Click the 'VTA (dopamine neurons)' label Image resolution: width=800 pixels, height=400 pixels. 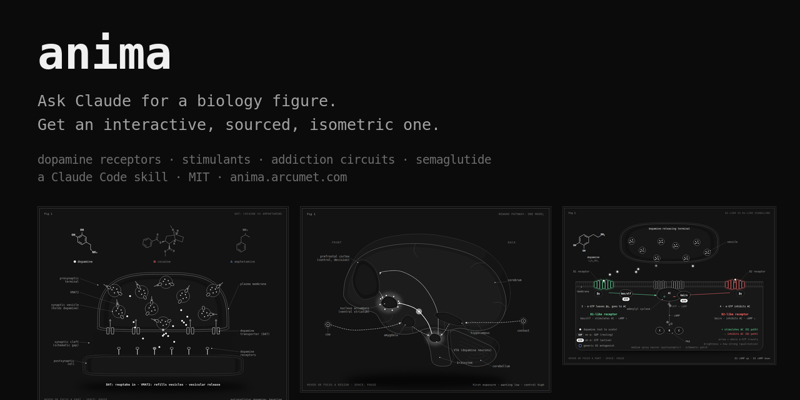click(472, 350)
